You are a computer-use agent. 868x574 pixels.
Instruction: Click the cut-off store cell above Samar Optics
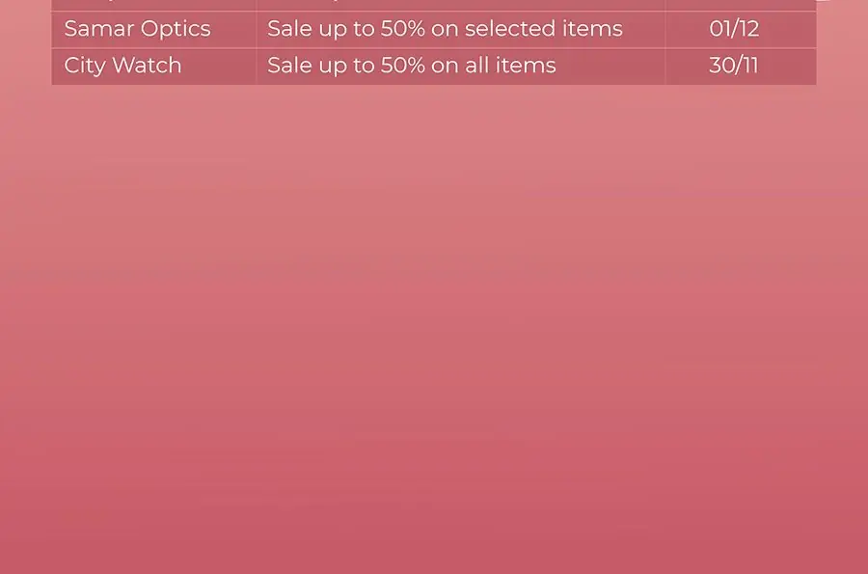(x=154, y=5)
